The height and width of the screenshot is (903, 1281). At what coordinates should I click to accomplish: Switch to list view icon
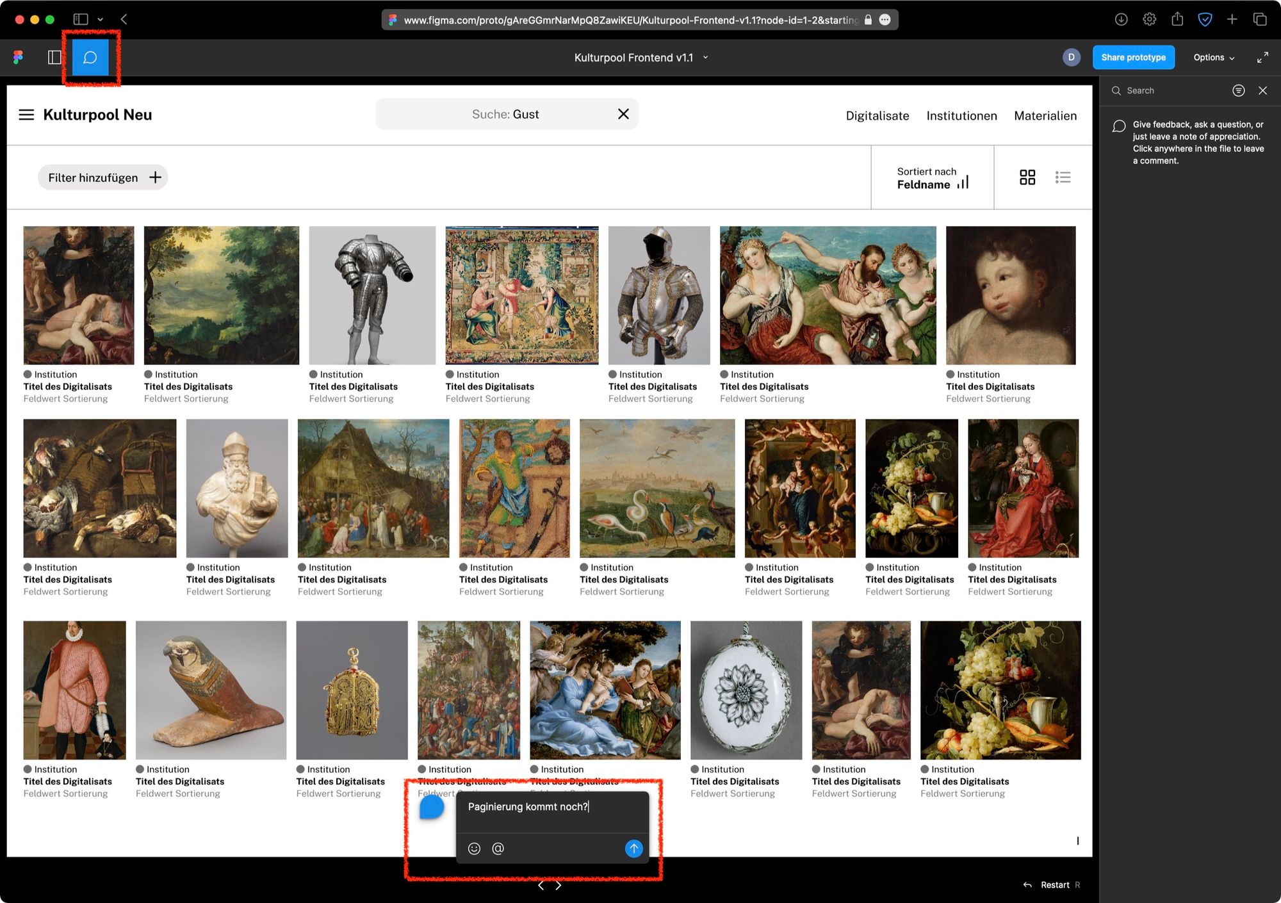[x=1063, y=177]
